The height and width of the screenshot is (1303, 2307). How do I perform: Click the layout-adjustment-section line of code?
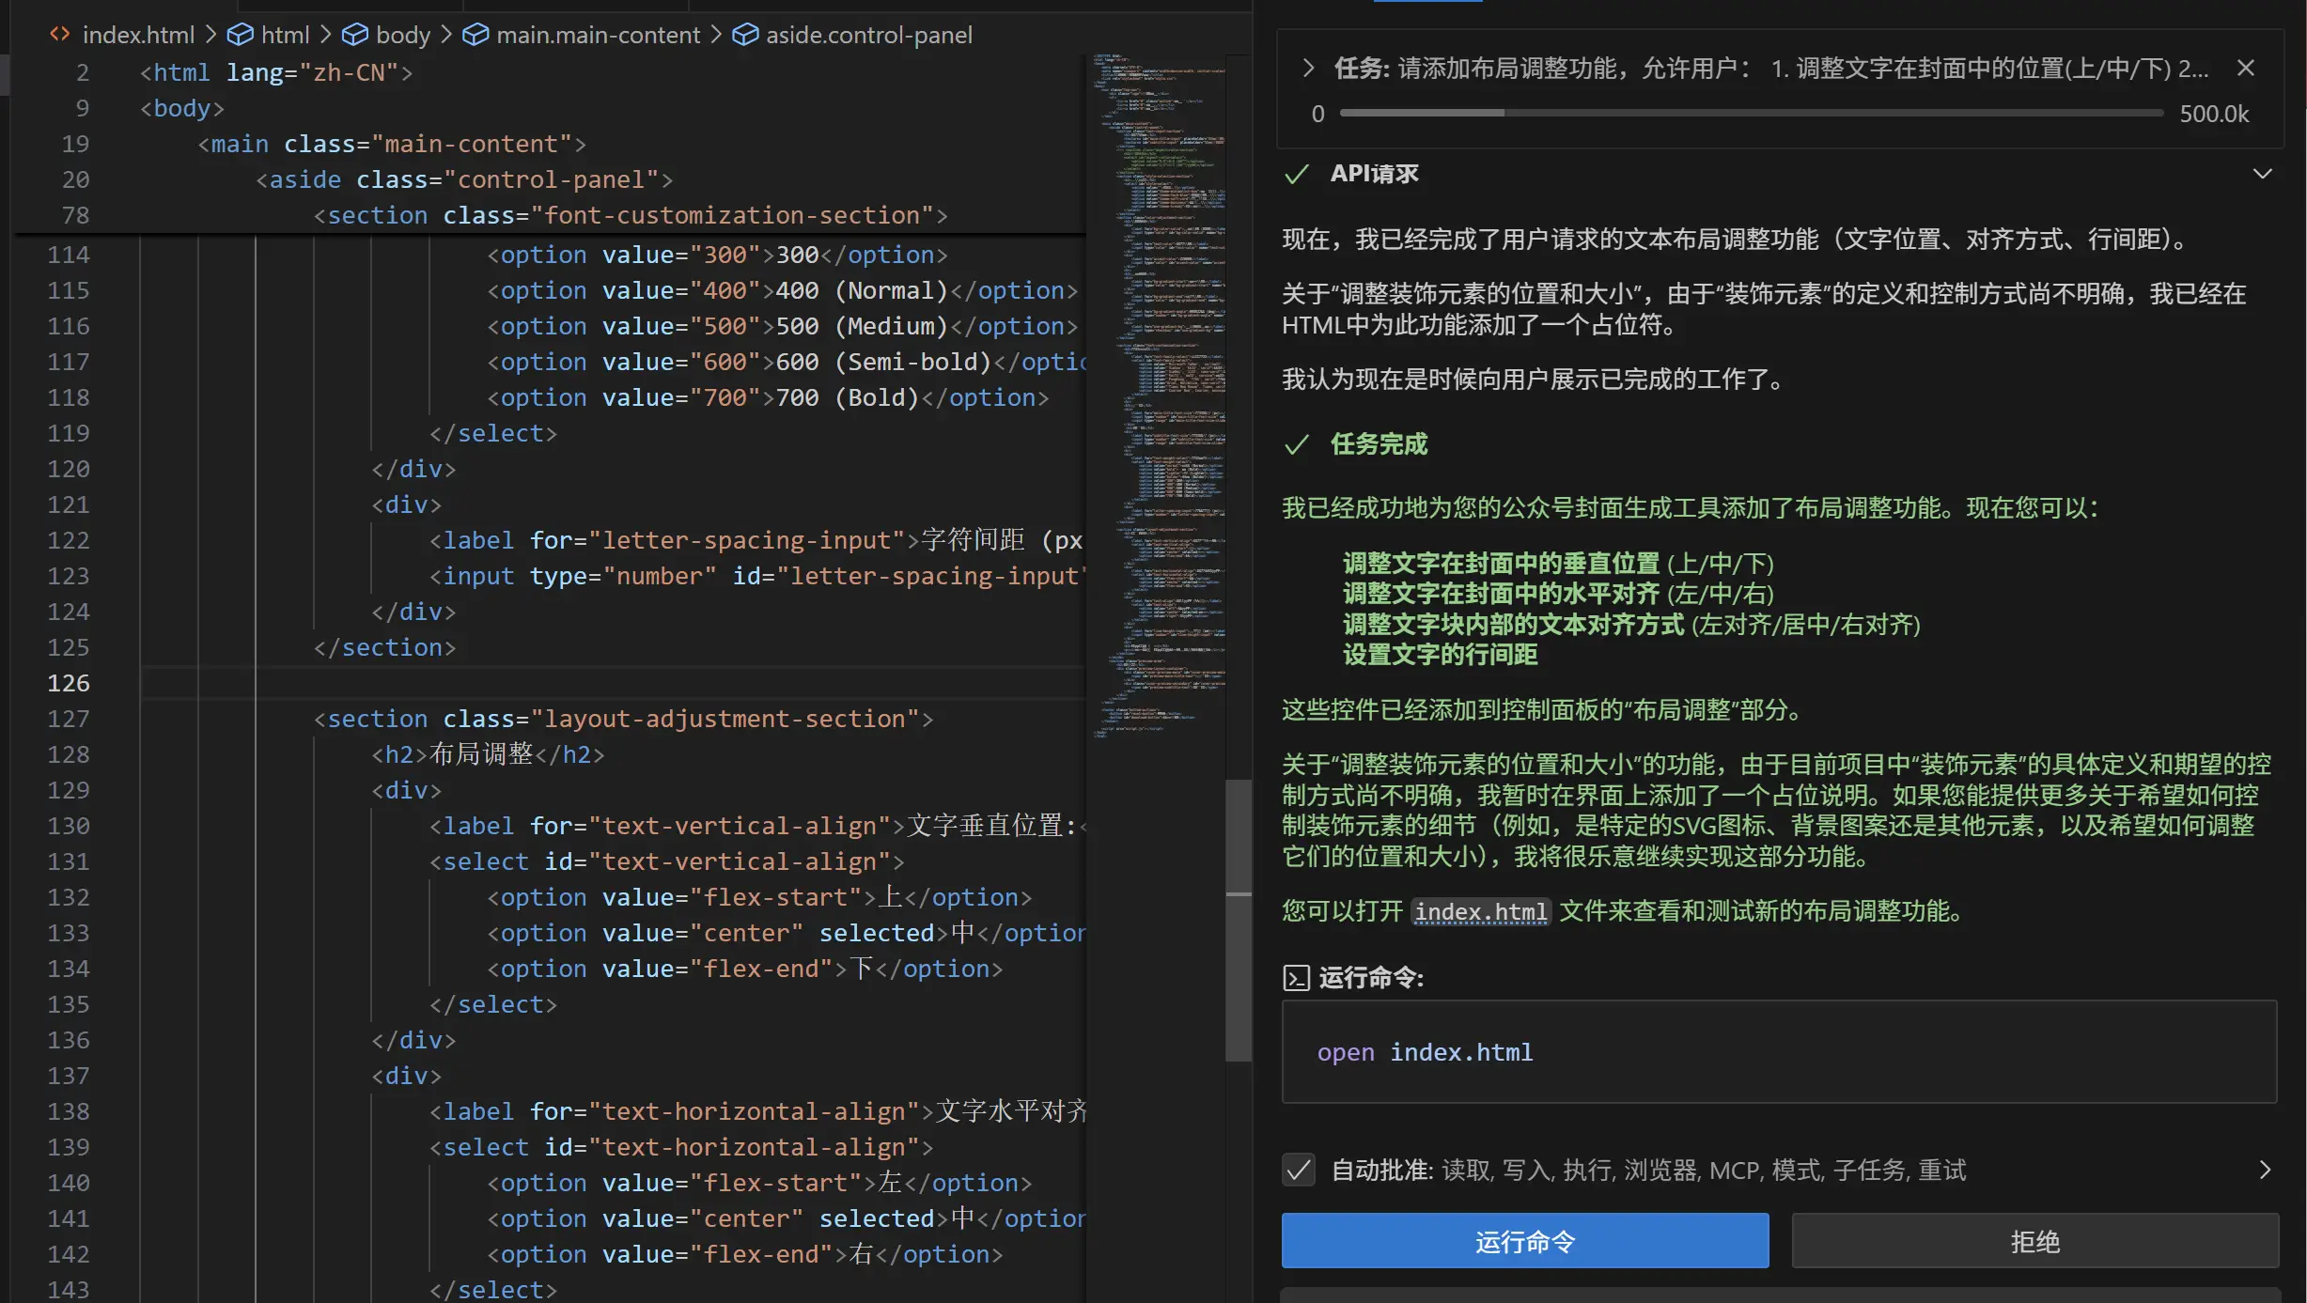coord(624,719)
